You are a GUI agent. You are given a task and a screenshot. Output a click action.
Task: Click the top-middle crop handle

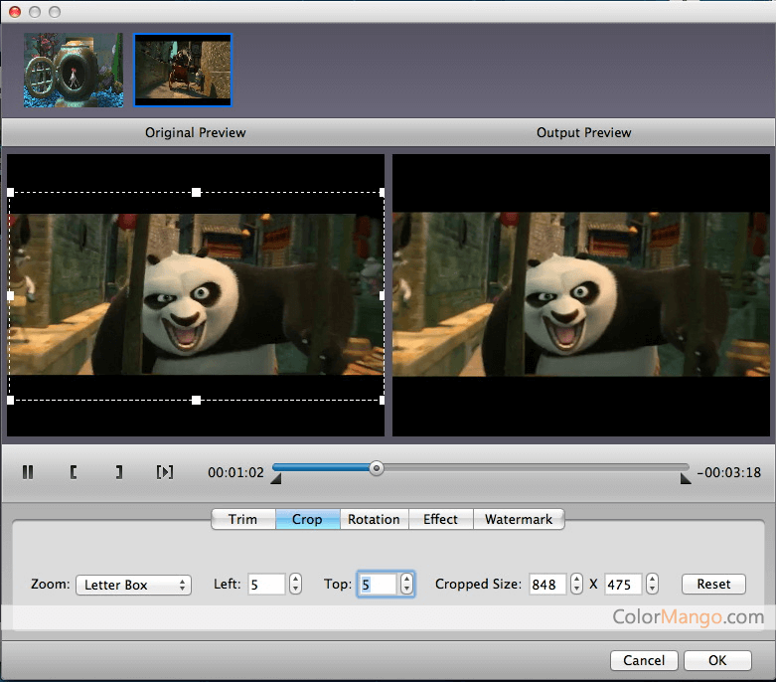pos(197,192)
